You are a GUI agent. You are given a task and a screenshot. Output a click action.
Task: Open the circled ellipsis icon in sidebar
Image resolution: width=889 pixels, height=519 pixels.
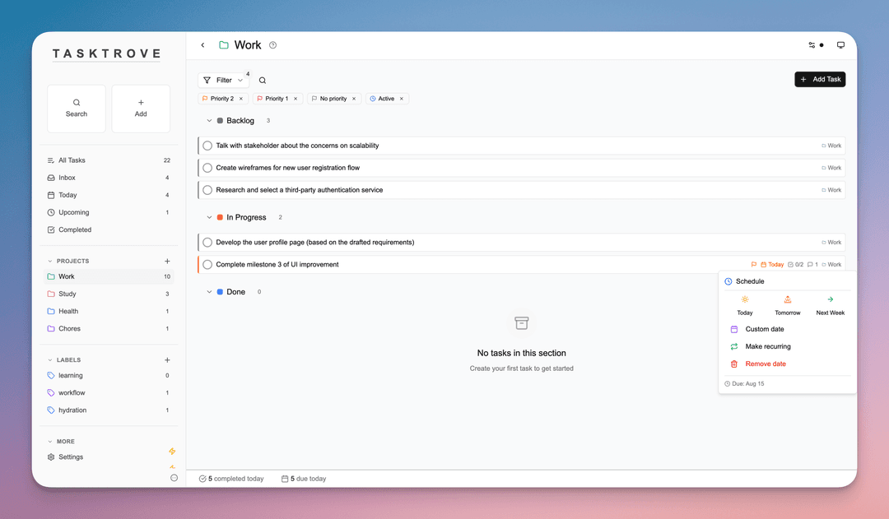pyautogui.click(x=174, y=478)
